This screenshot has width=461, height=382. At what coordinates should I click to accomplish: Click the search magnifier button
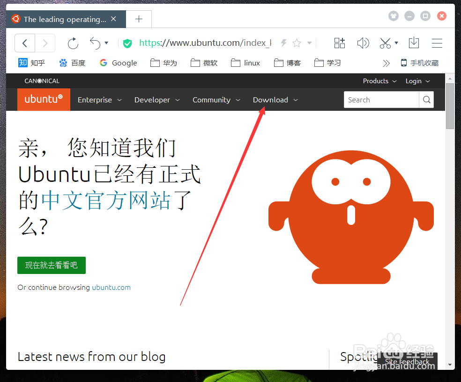coord(427,100)
